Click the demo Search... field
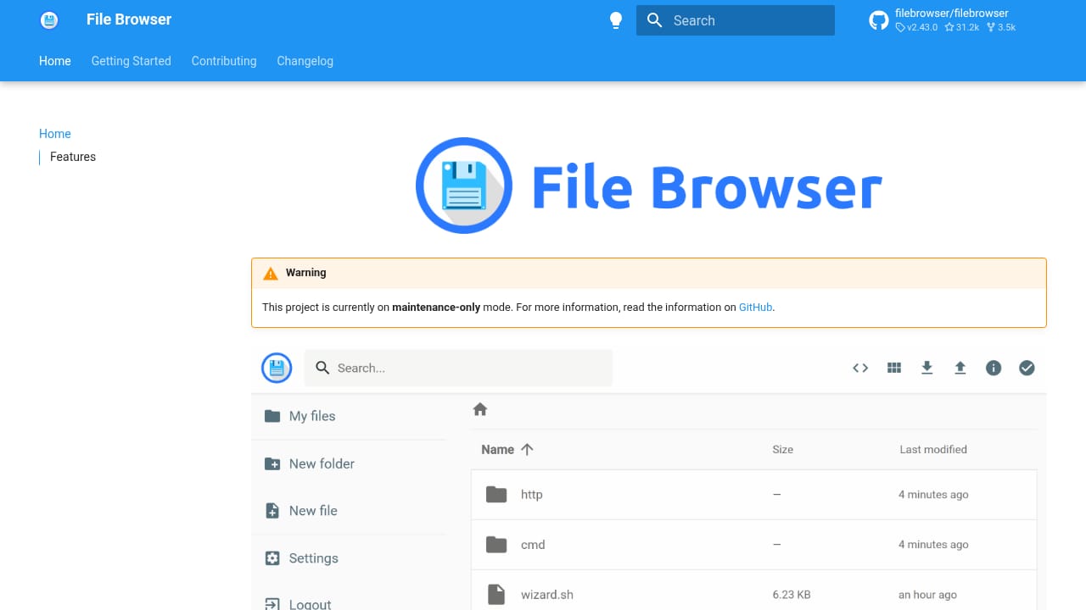The height and width of the screenshot is (610, 1086). tap(458, 368)
